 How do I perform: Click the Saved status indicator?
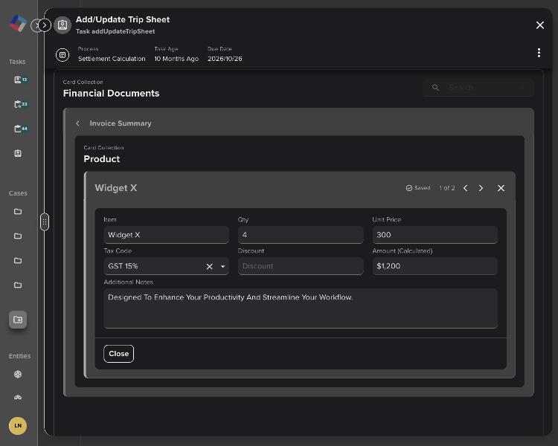(418, 188)
